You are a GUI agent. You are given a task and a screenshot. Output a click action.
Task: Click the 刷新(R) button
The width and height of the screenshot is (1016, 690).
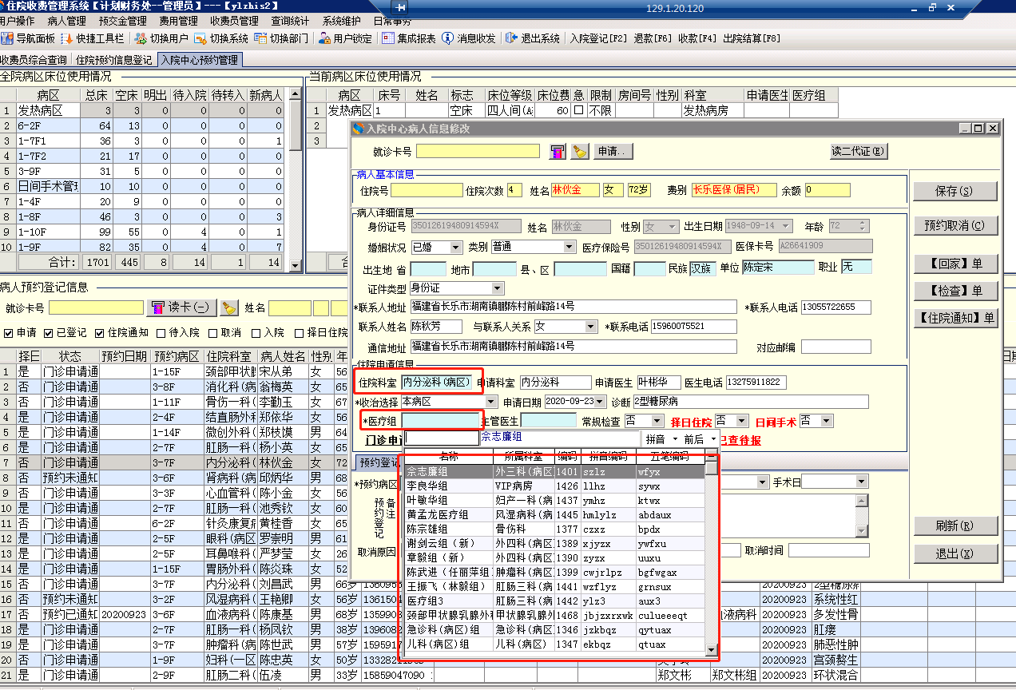pos(955,525)
